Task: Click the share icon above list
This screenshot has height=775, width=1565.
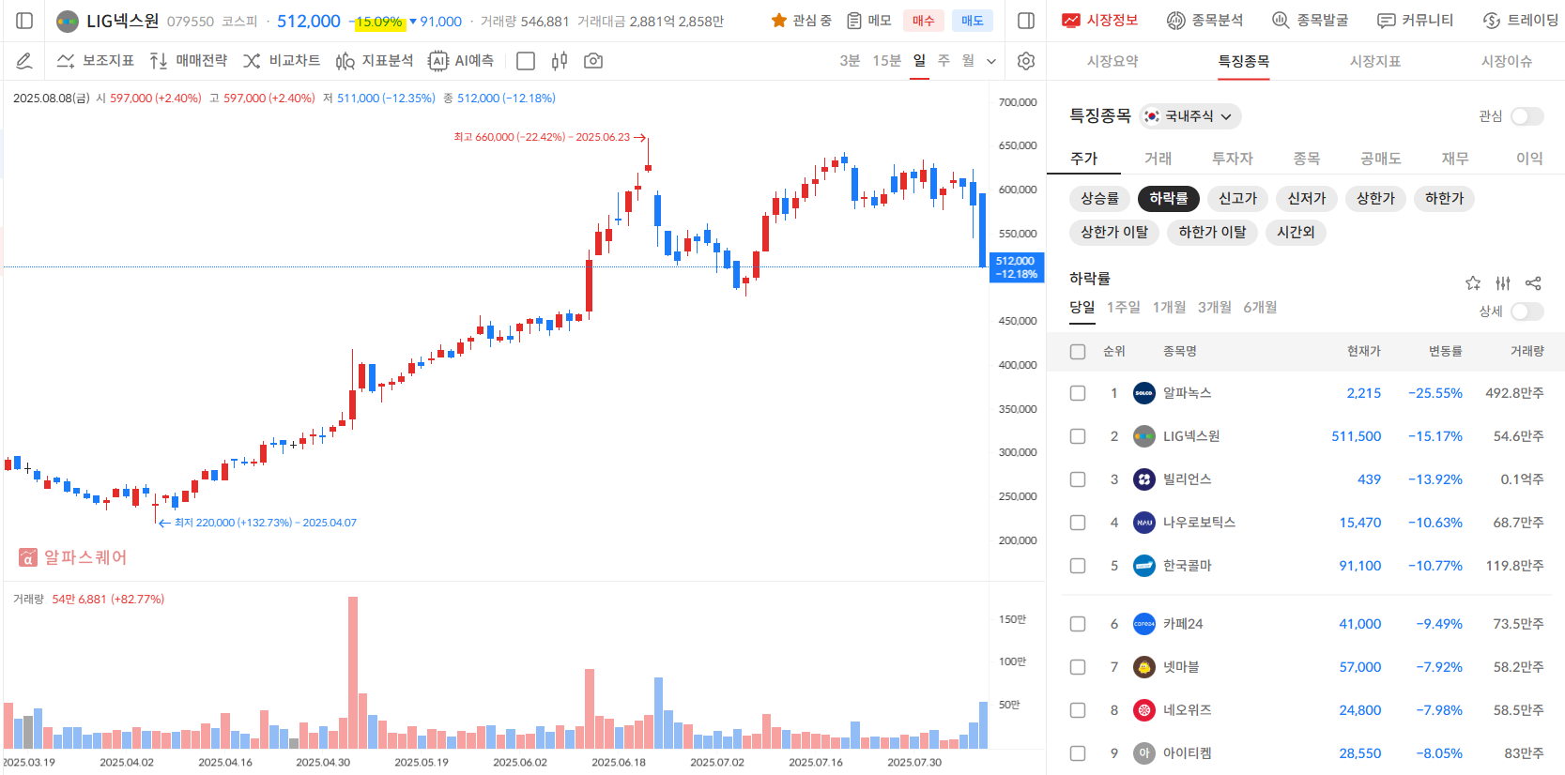Action: pos(1533,283)
